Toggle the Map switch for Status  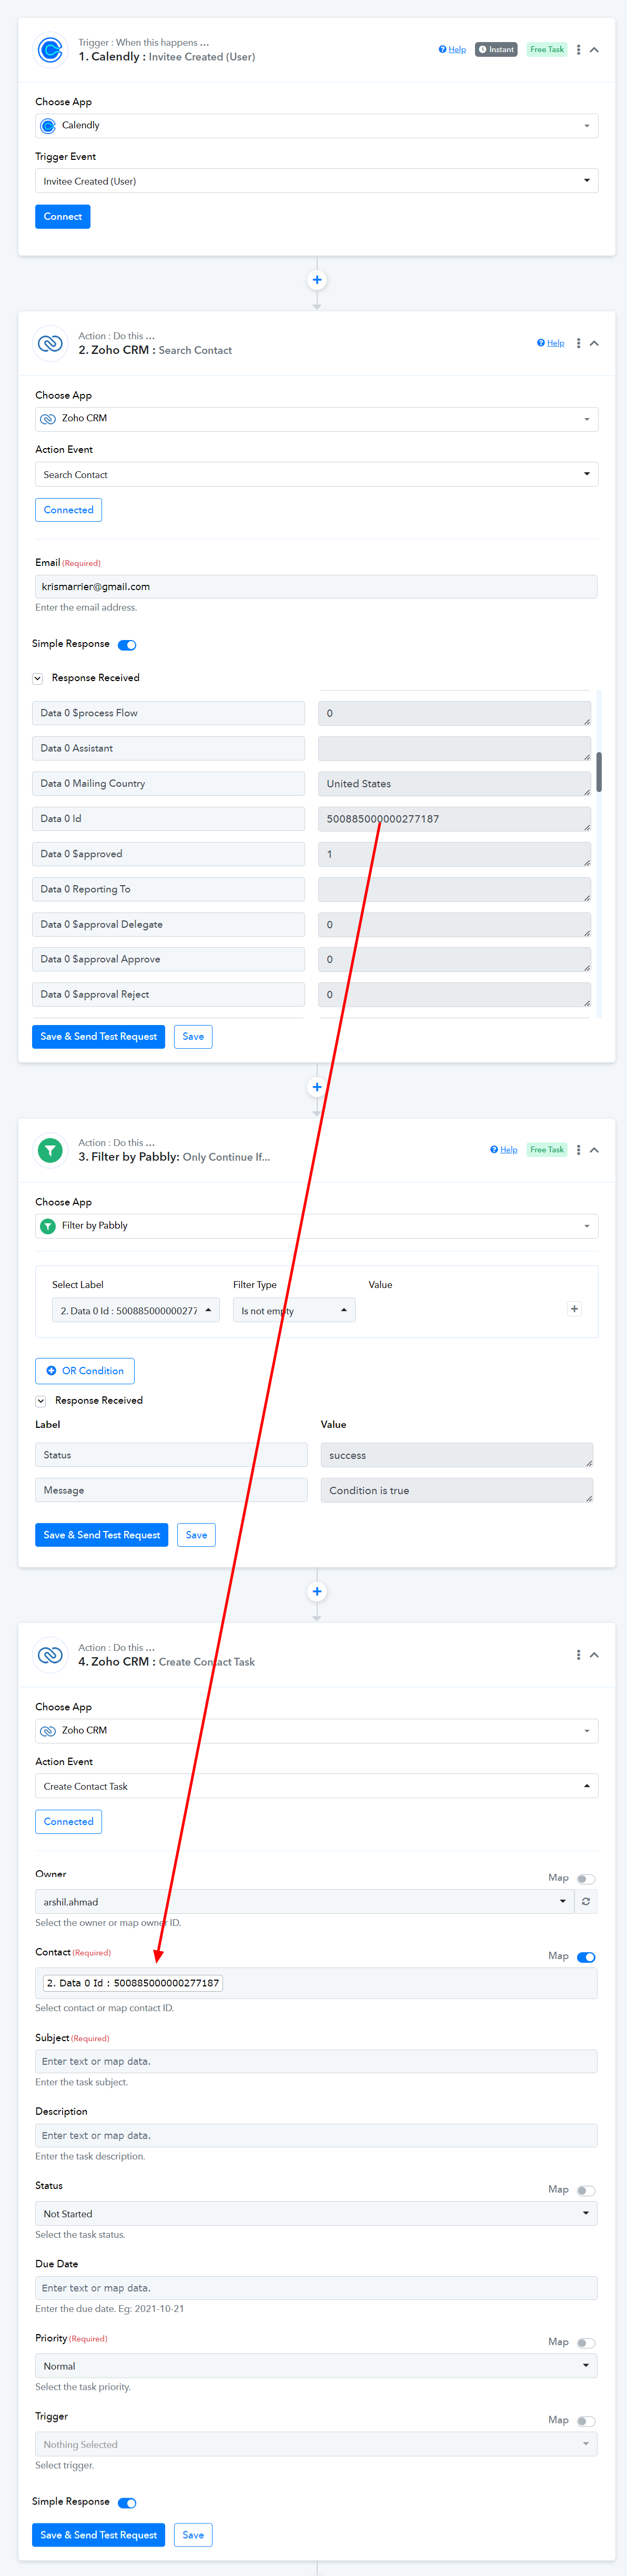[x=586, y=2191]
